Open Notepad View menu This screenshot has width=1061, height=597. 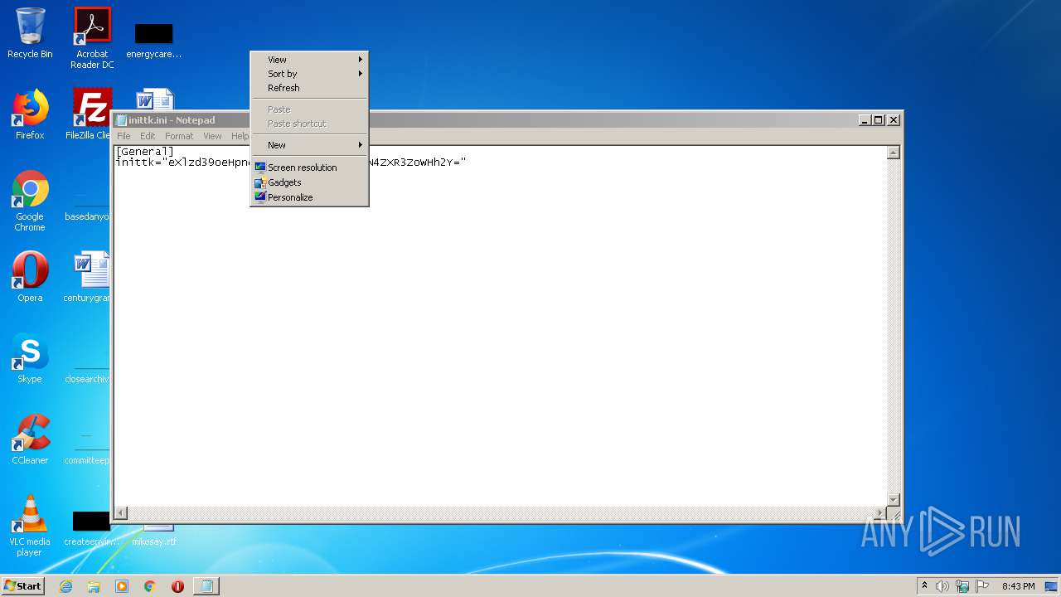pos(213,136)
